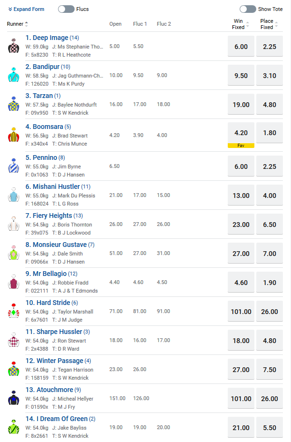The height and width of the screenshot is (442, 291).
Task: Select Mishani Hustler win odds 13.00
Action: [241, 196]
